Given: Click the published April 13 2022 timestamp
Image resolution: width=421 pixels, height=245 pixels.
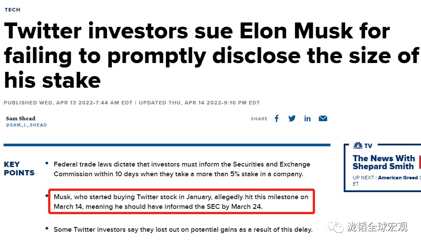Looking at the screenshot, I should pyautogui.click(x=68, y=103).
